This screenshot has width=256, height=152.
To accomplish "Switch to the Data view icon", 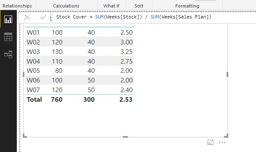I will [8, 37].
